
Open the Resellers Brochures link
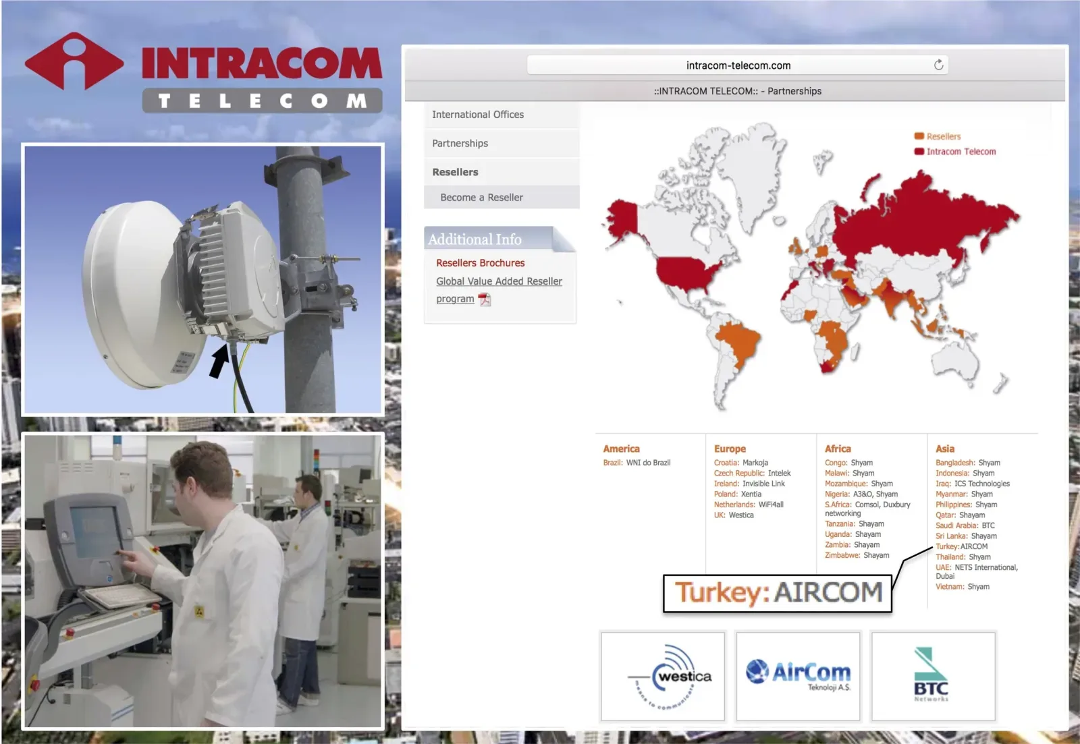[480, 263]
